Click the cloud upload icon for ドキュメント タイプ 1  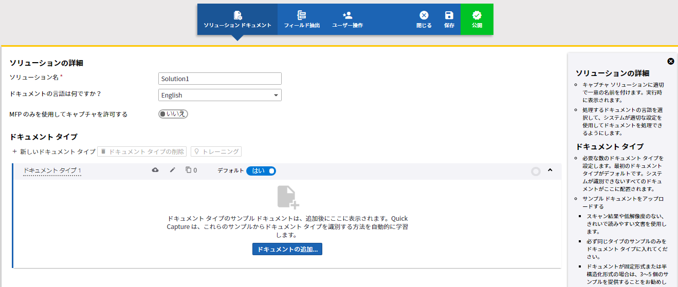(155, 170)
